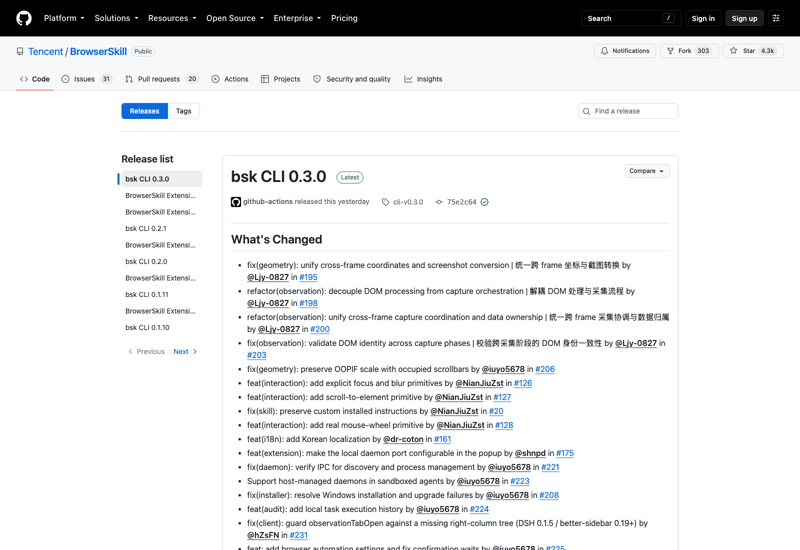This screenshot has height=550, width=800.
Task: Open pull request #20
Action: coord(496,411)
